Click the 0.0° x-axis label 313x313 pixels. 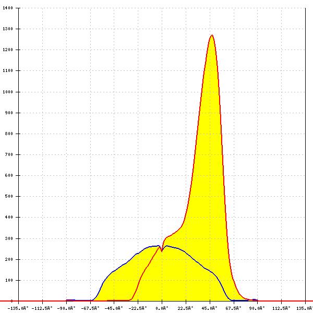162,308
